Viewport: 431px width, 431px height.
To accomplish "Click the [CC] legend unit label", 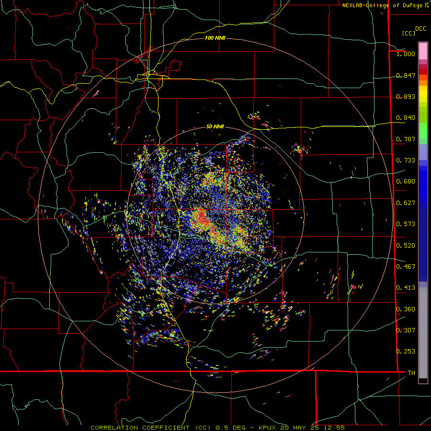I will click(x=408, y=33).
